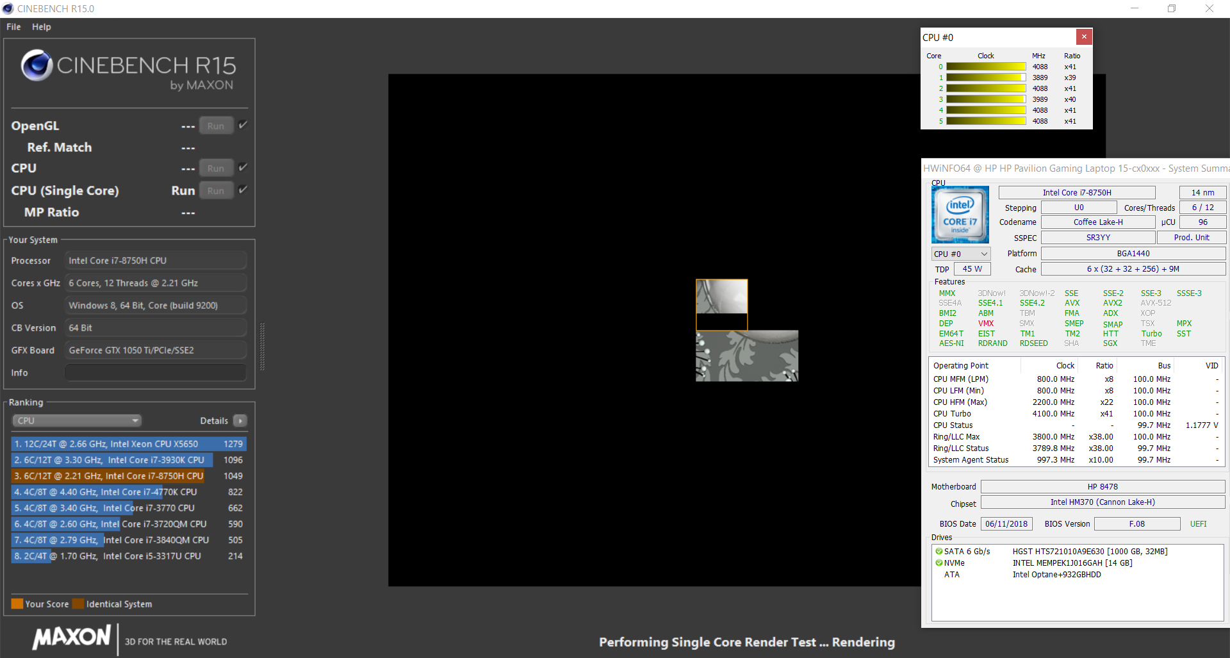Click the NVMe drive status icon
Screen dimensions: 1230x658
point(939,563)
